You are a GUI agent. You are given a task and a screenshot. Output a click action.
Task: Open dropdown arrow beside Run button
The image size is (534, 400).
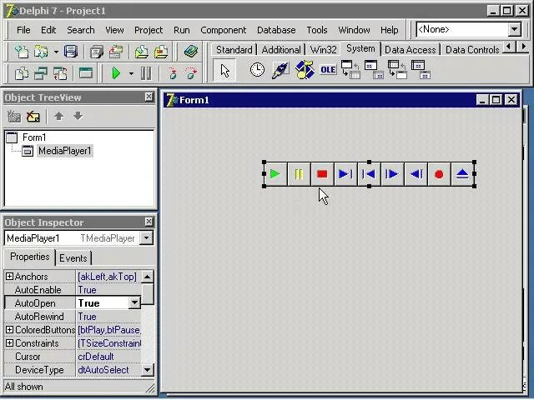131,73
